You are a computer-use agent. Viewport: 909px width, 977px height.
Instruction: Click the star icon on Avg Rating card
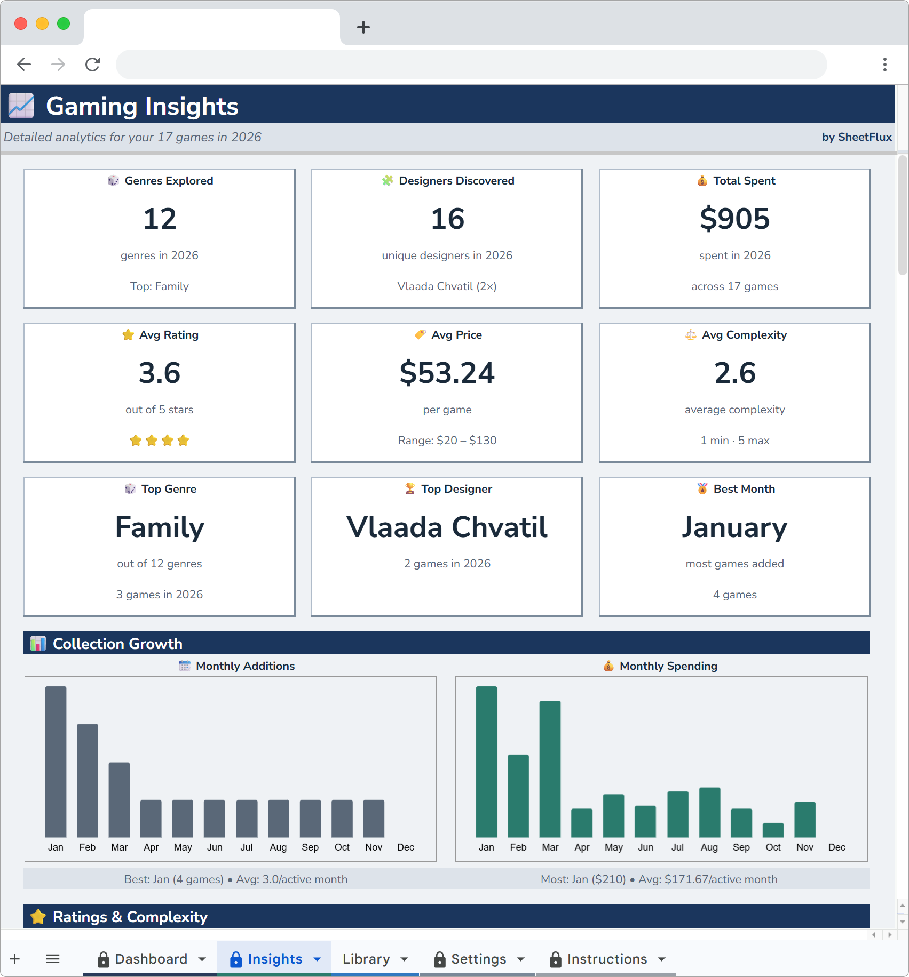[128, 335]
